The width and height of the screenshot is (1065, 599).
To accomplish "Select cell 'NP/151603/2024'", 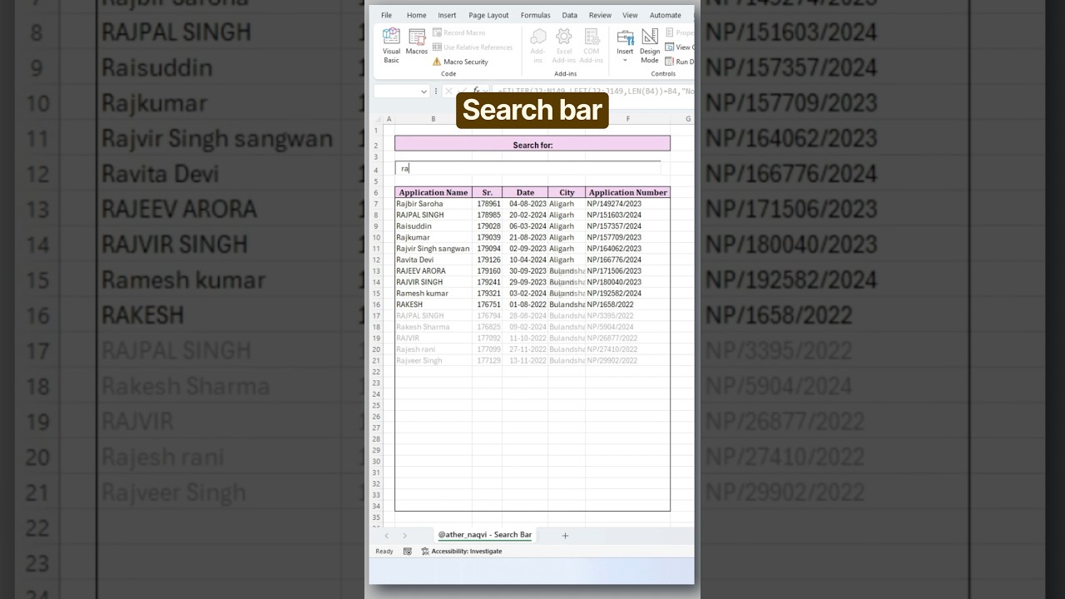I will (x=627, y=215).
